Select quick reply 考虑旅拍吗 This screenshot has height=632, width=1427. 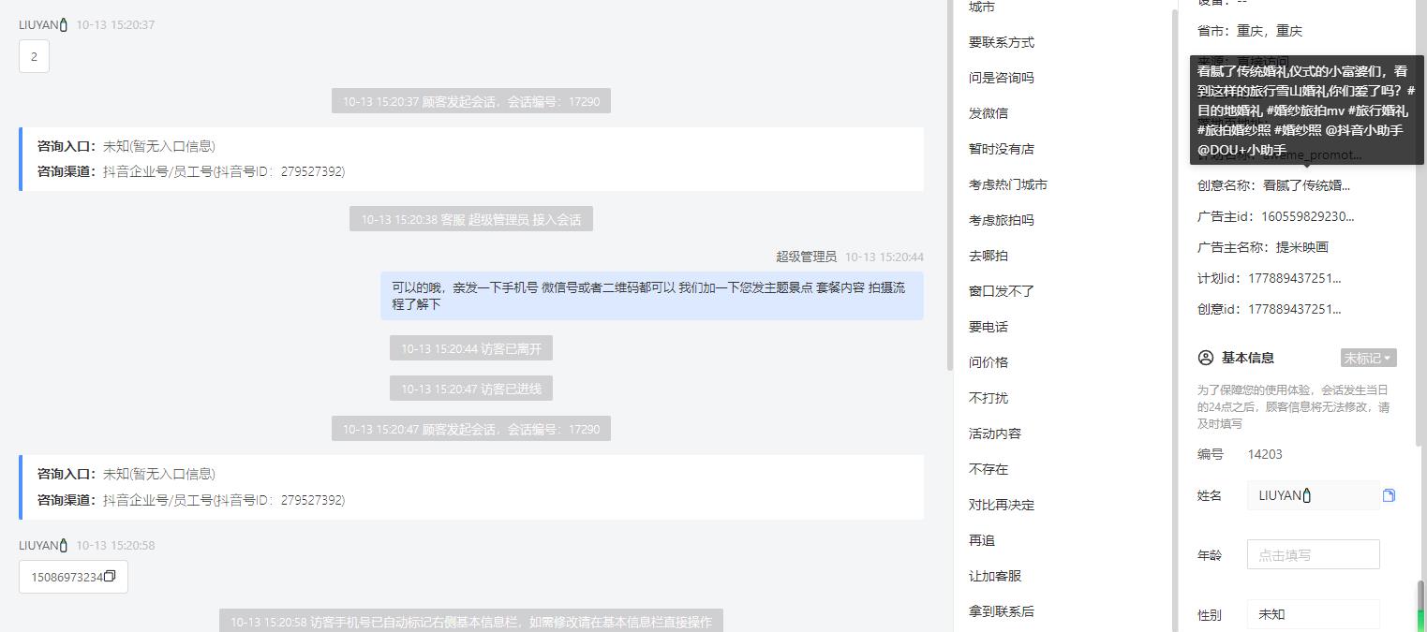[x=1002, y=220]
